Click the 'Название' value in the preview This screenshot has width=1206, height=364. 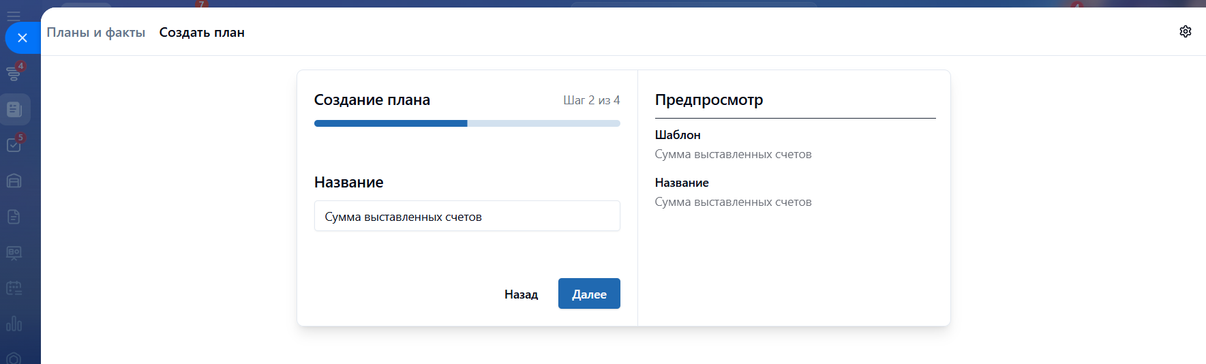coord(733,202)
